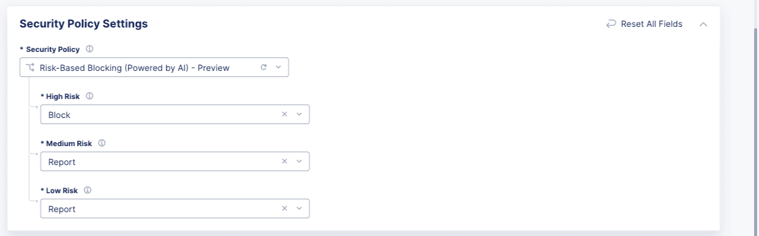Open the Medium Risk dropdown chevron
Screen dimensions: 759x236
(x=299, y=161)
